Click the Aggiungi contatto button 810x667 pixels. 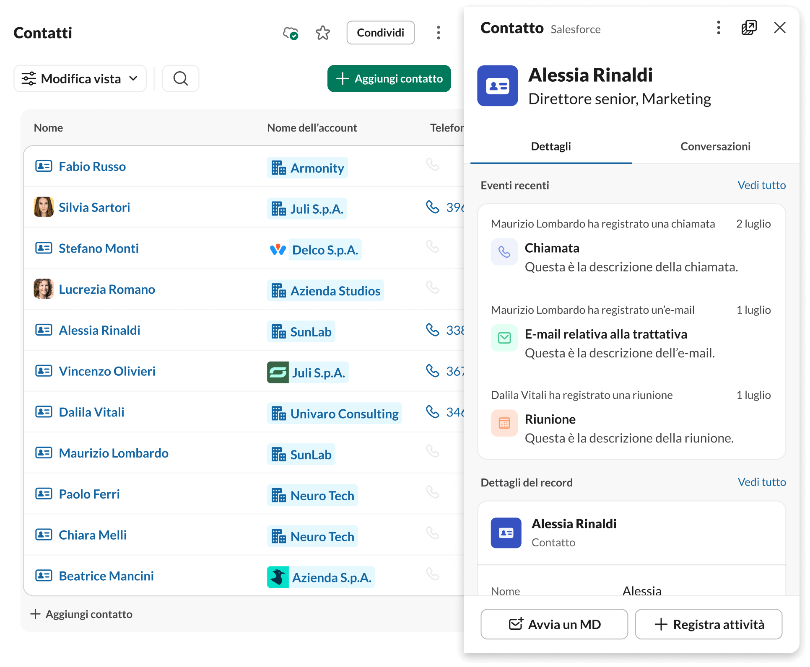point(388,78)
